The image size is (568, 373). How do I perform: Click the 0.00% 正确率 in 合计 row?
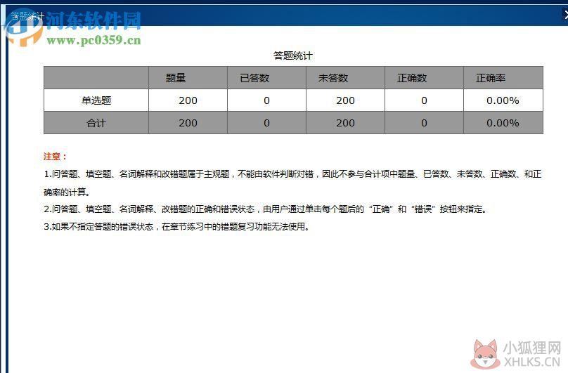pyautogui.click(x=503, y=123)
